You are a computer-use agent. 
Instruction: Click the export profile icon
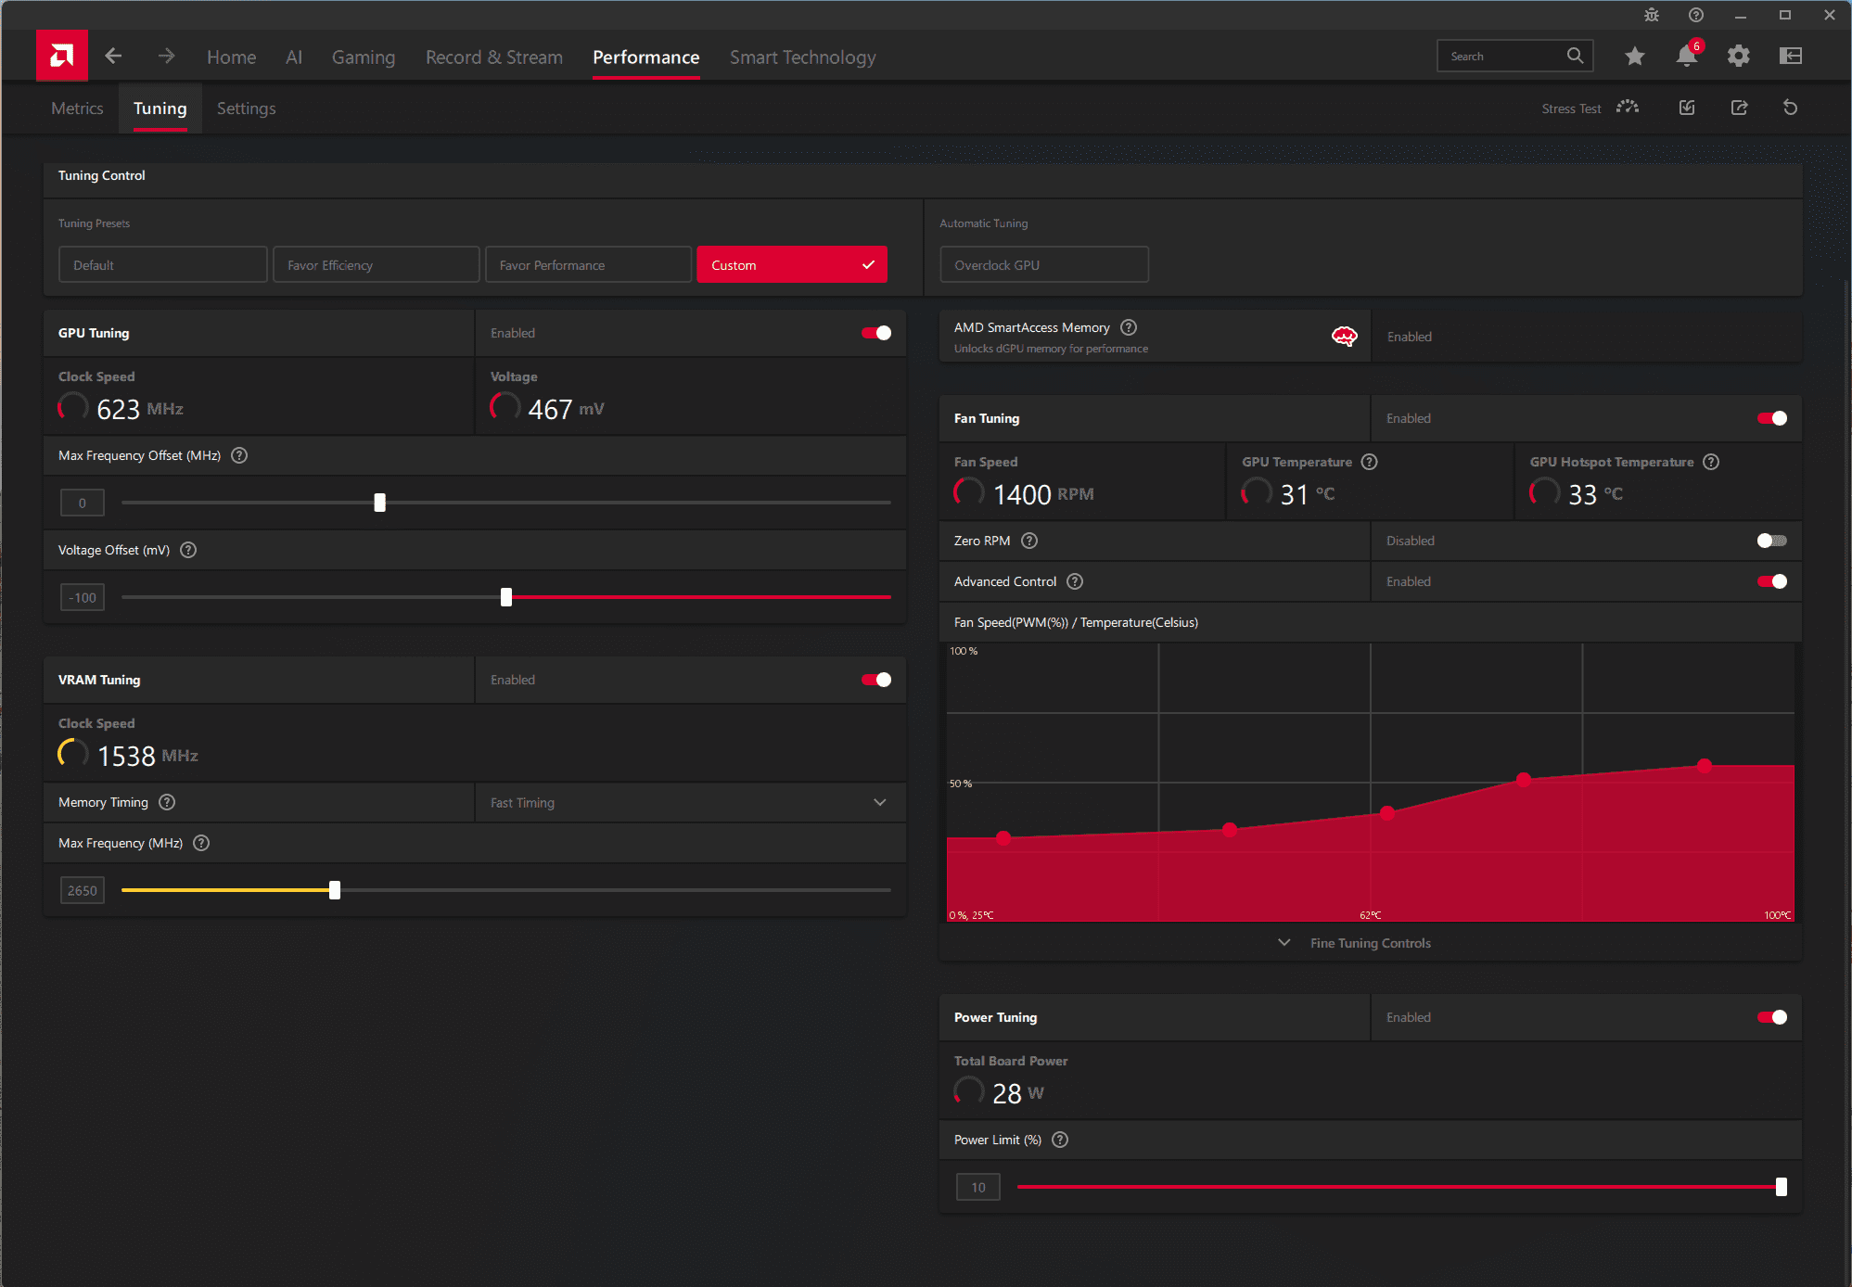click(1740, 108)
